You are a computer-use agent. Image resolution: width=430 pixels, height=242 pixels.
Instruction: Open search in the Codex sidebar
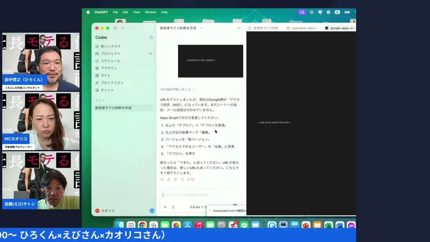tap(151, 37)
